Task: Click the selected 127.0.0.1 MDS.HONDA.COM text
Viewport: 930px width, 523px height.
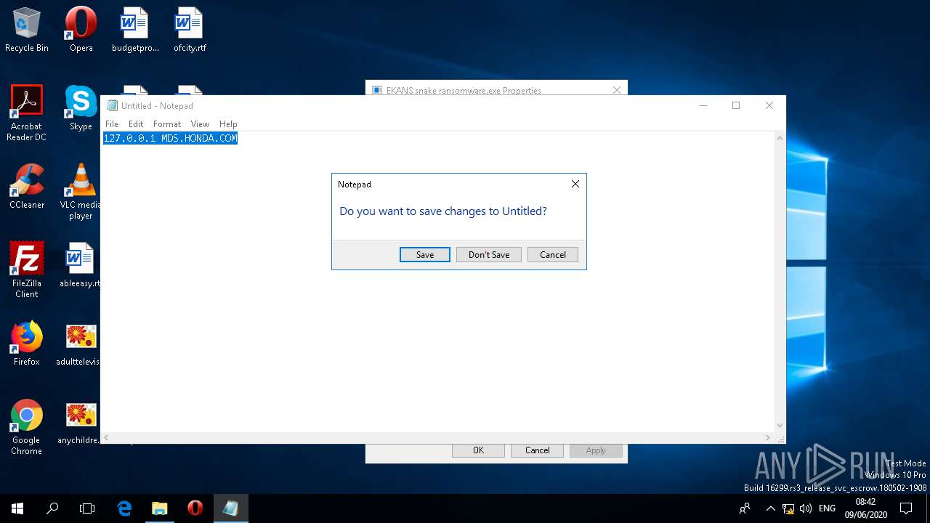Action: 170,138
